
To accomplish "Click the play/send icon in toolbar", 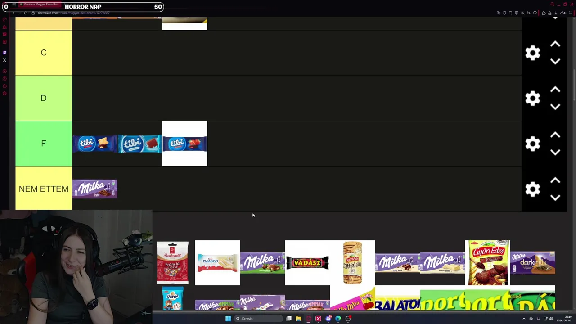I will 529,13.
